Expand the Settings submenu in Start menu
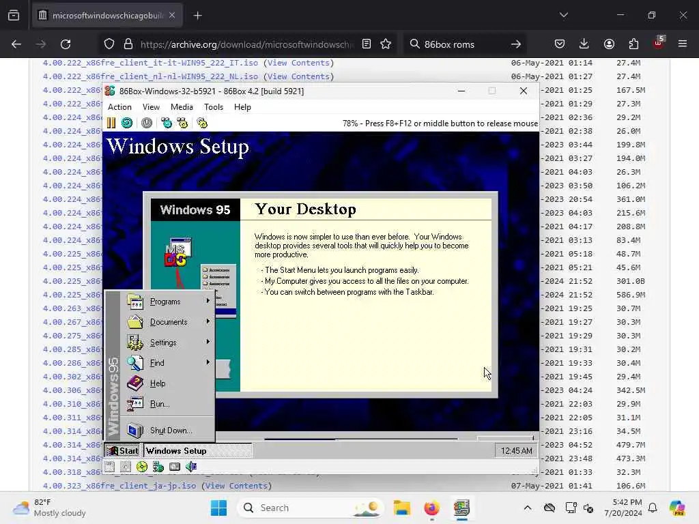The height and width of the screenshot is (524, 699). 168,343
